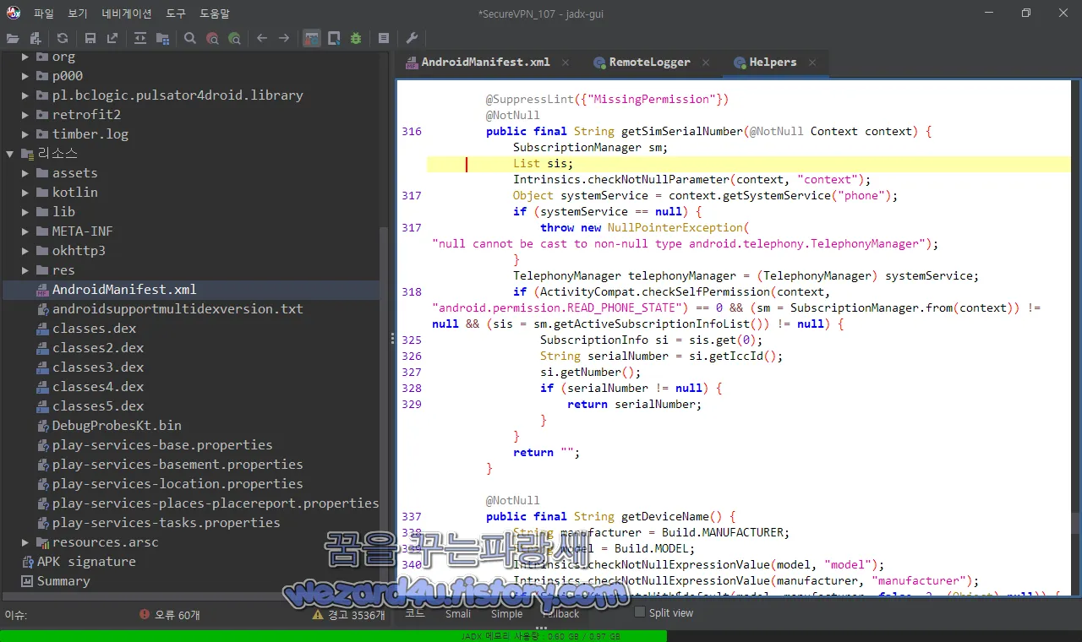Open the 파일 menu

[44, 14]
